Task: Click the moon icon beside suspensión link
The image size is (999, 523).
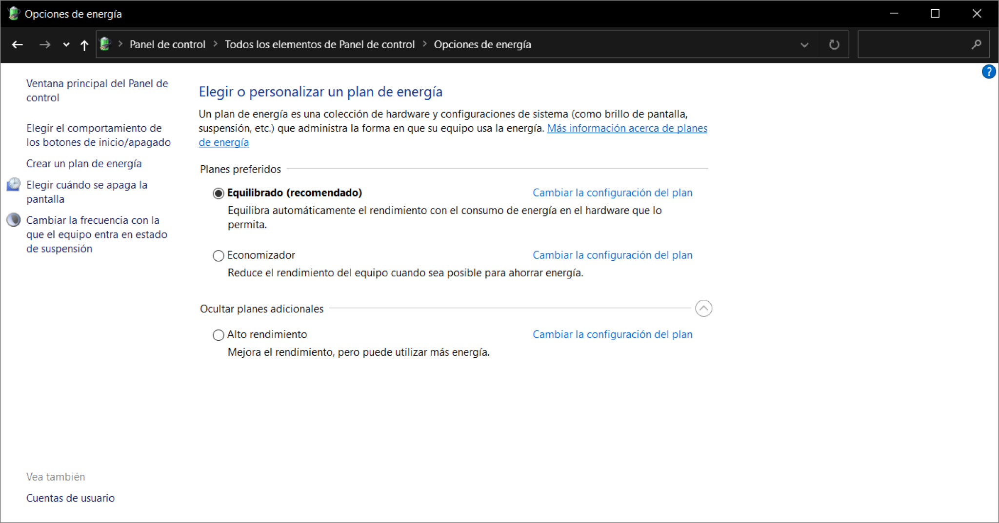Action: pyautogui.click(x=14, y=220)
